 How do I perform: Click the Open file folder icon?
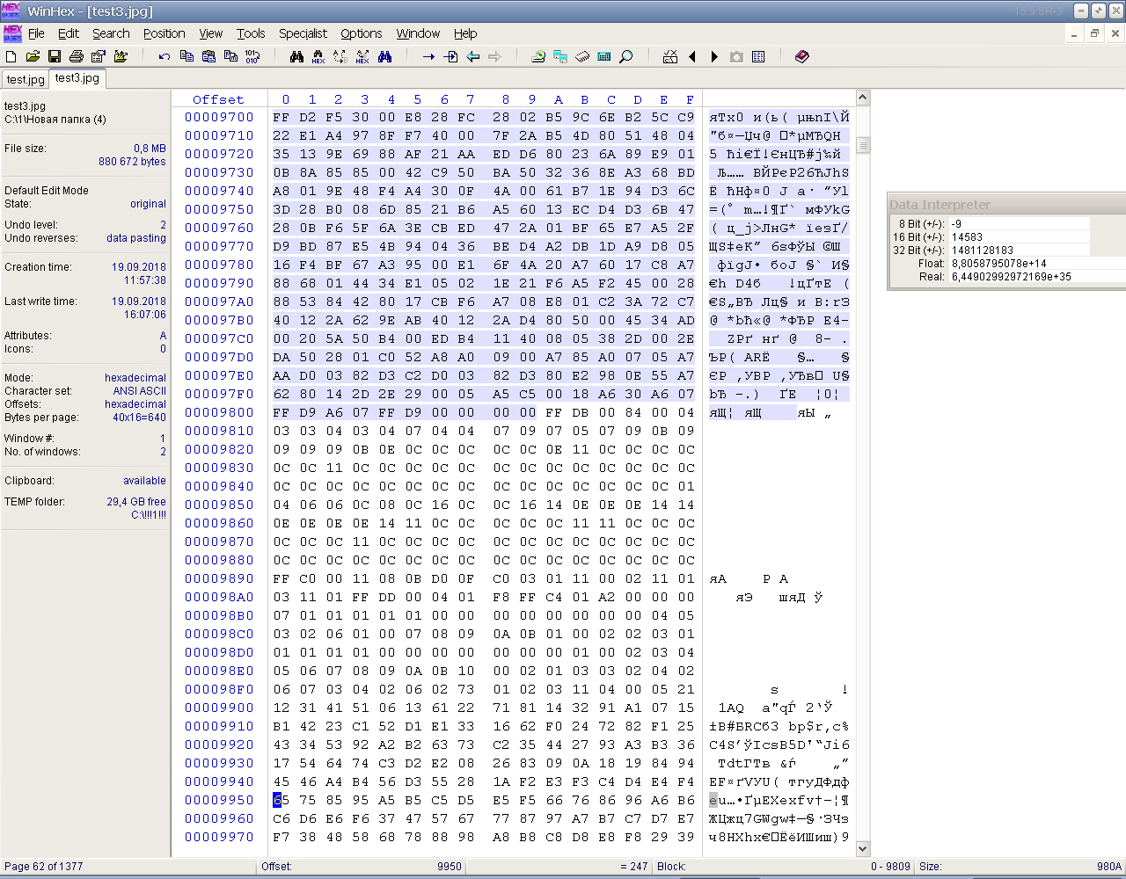click(x=33, y=56)
